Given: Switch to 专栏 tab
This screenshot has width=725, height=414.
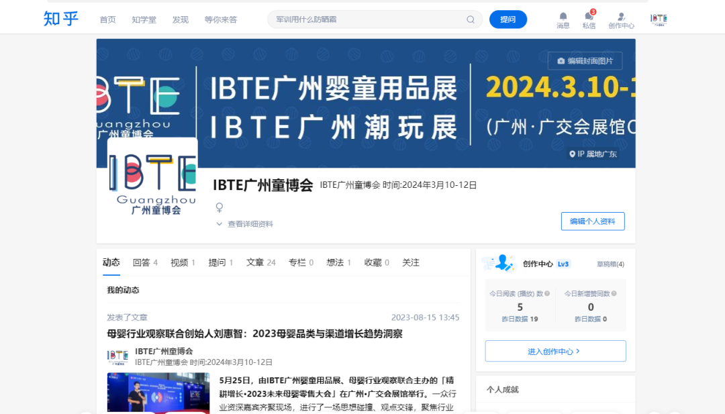Looking at the screenshot, I should 301,262.
